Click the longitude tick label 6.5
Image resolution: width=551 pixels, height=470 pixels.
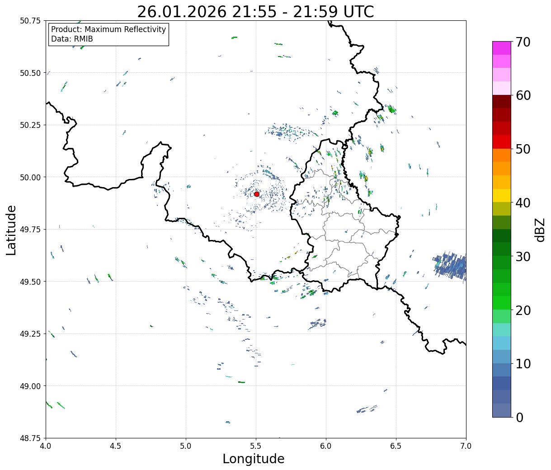[x=396, y=446]
